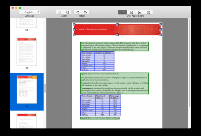Image resolution: width=201 pixels, height=136 pixels.
Task: Click 'Percentage of children' table header
Action: 115,97
